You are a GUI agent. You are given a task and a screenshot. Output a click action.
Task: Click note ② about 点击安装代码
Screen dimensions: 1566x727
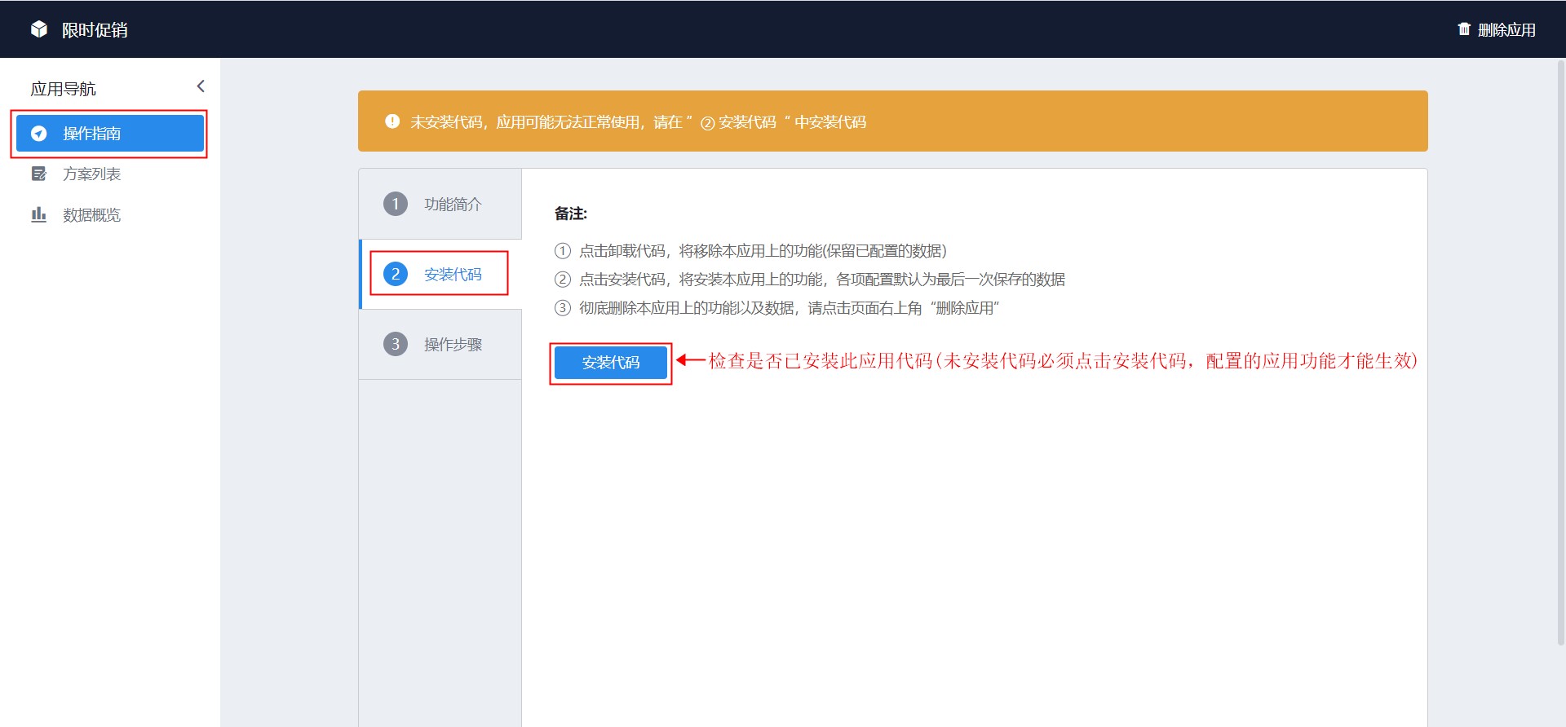point(810,280)
